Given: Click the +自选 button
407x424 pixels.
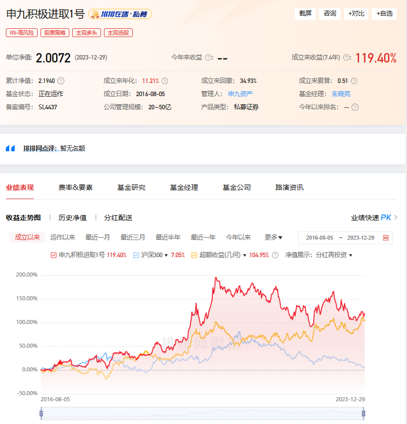Looking at the screenshot, I should click(384, 14).
